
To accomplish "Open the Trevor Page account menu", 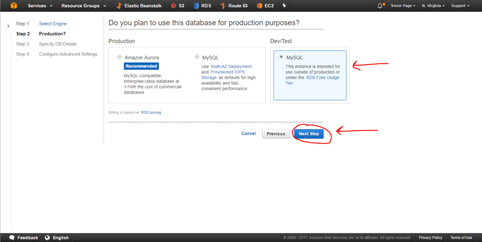I will tap(402, 6).
